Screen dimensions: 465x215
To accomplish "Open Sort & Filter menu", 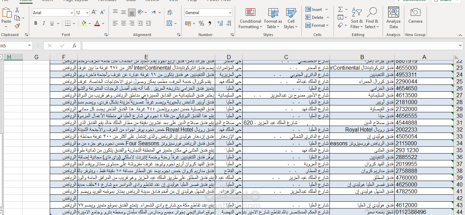I will (357, 19).
